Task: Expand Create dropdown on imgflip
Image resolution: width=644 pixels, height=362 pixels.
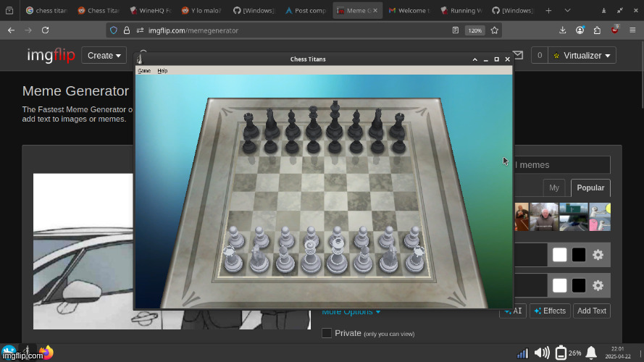Action: (x=104, y=56)
